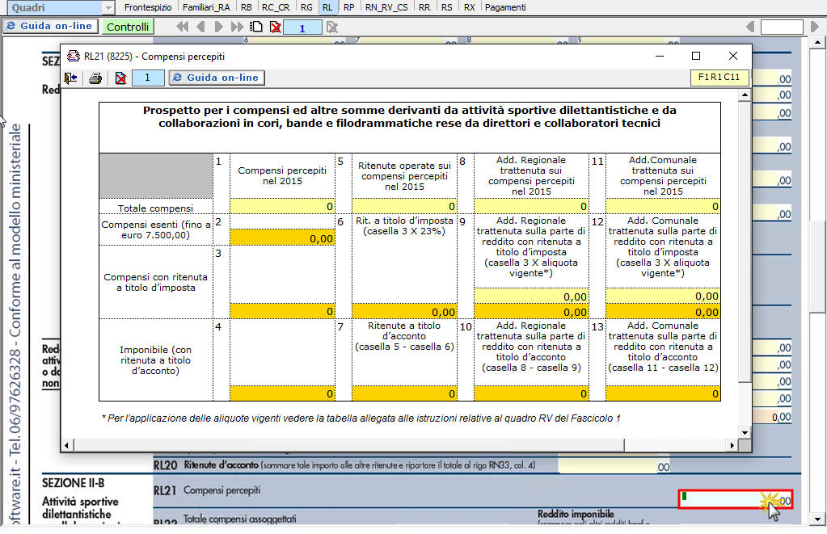
Task: Click Compensi esenti orange value cell 2
Action: (282, 238)
